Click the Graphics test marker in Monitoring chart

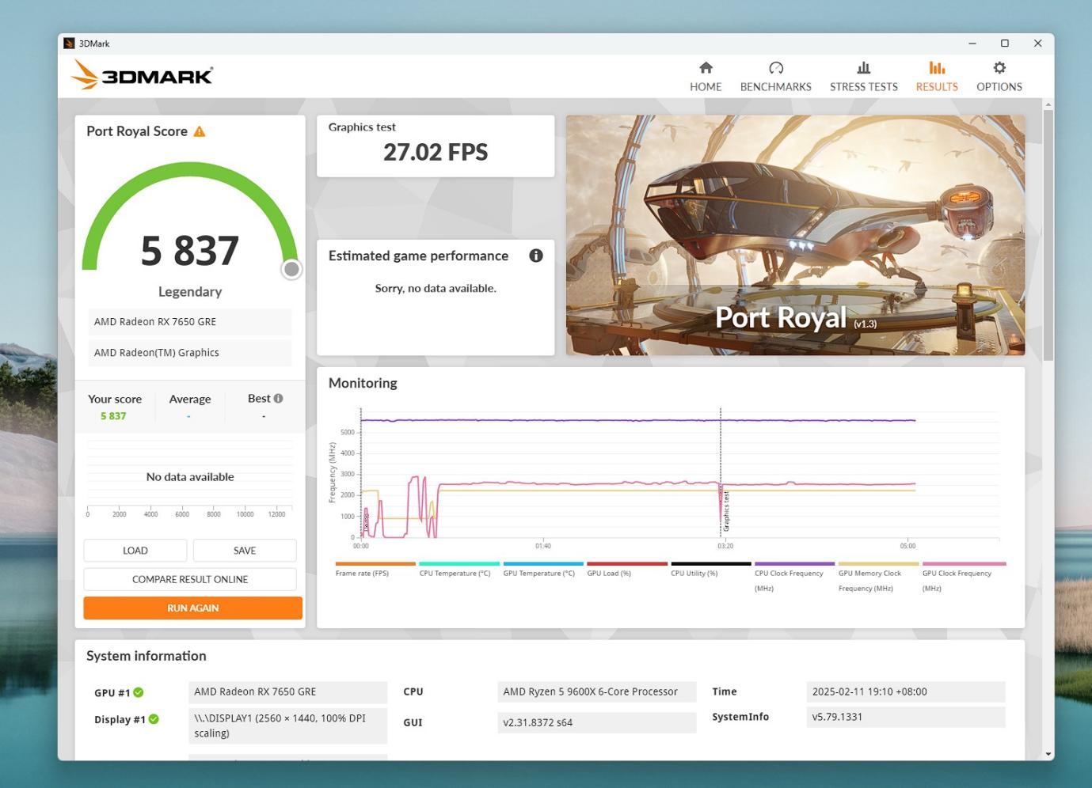coord(725,510)
